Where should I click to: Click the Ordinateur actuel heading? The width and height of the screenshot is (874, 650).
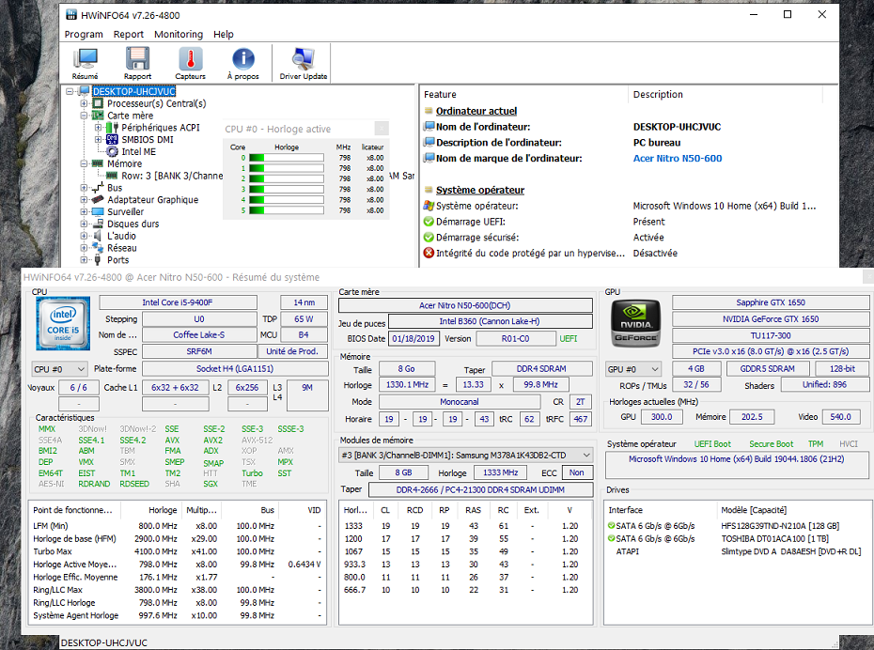476,111
